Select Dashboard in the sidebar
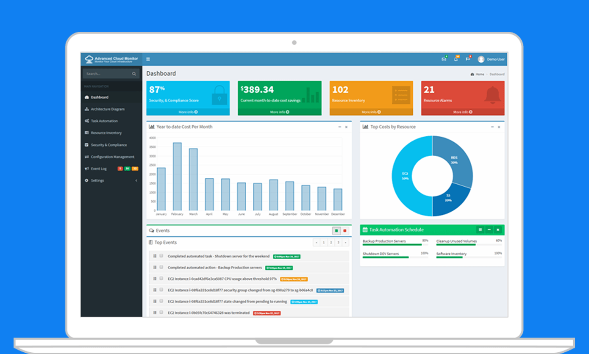 point(111,97)
